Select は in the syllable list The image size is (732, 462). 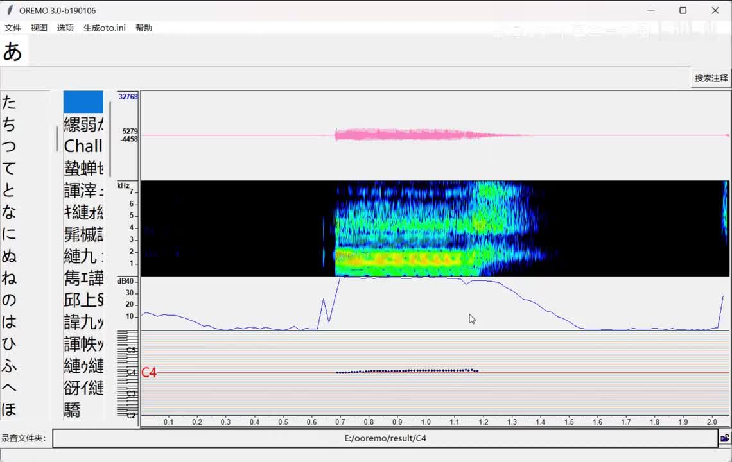[9, 321]
